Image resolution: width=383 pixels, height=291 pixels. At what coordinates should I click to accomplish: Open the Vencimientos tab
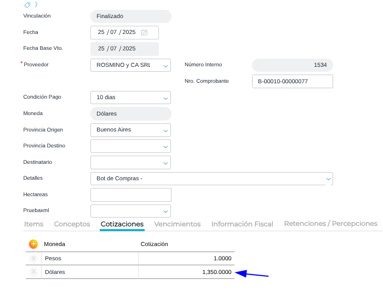pos(178,224)
